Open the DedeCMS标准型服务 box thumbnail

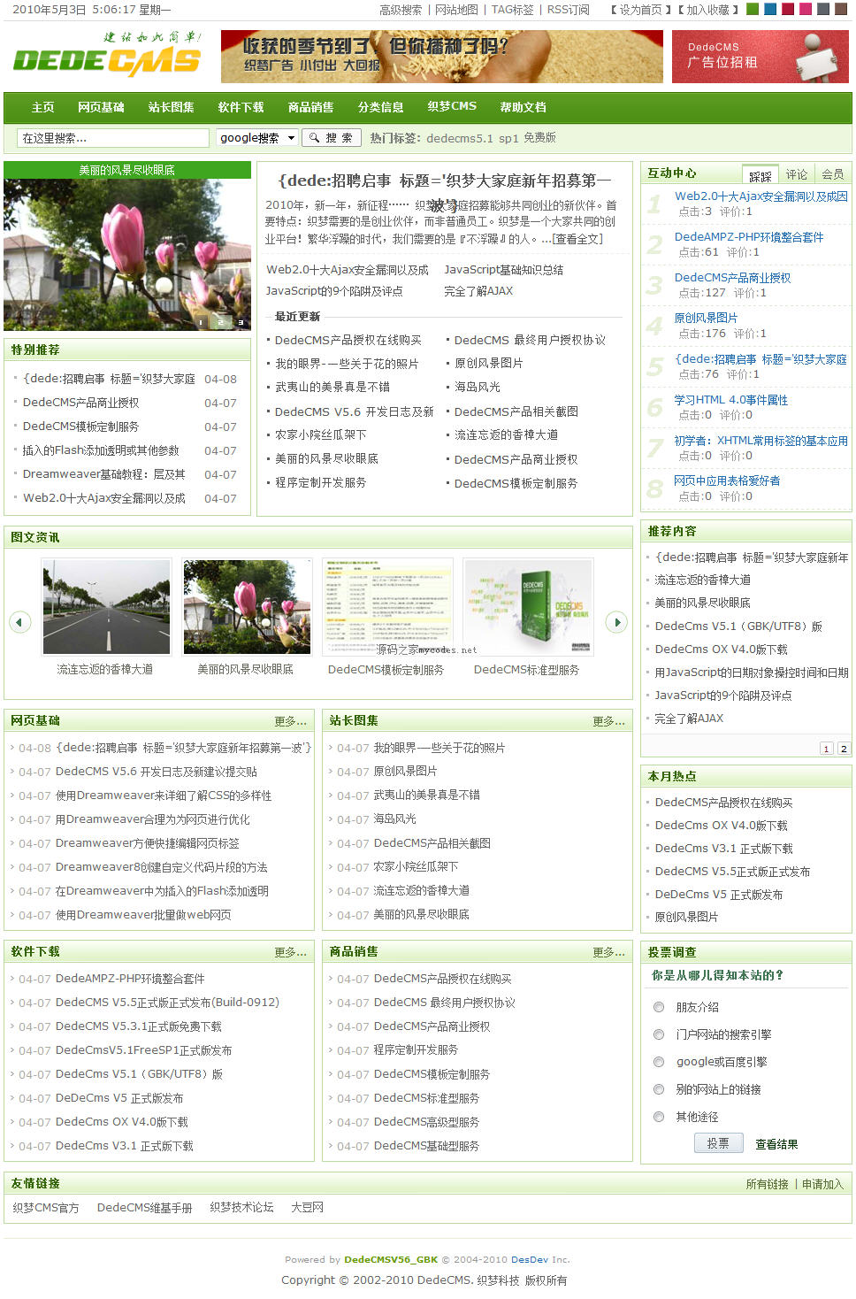point(528,606)
